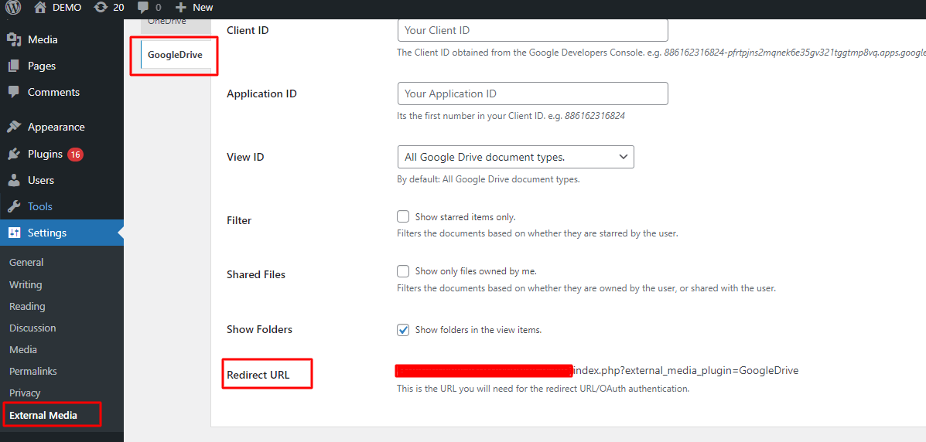
Task: Click the Show Folders label
Action: pos(259,329)
